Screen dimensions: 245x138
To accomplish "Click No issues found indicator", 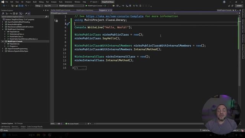I will click(72, 123).
